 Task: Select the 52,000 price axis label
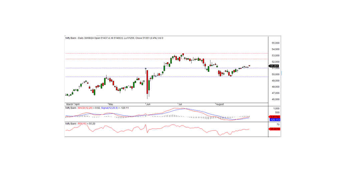(x=275, y=62)
